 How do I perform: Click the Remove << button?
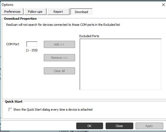(59, 58)
